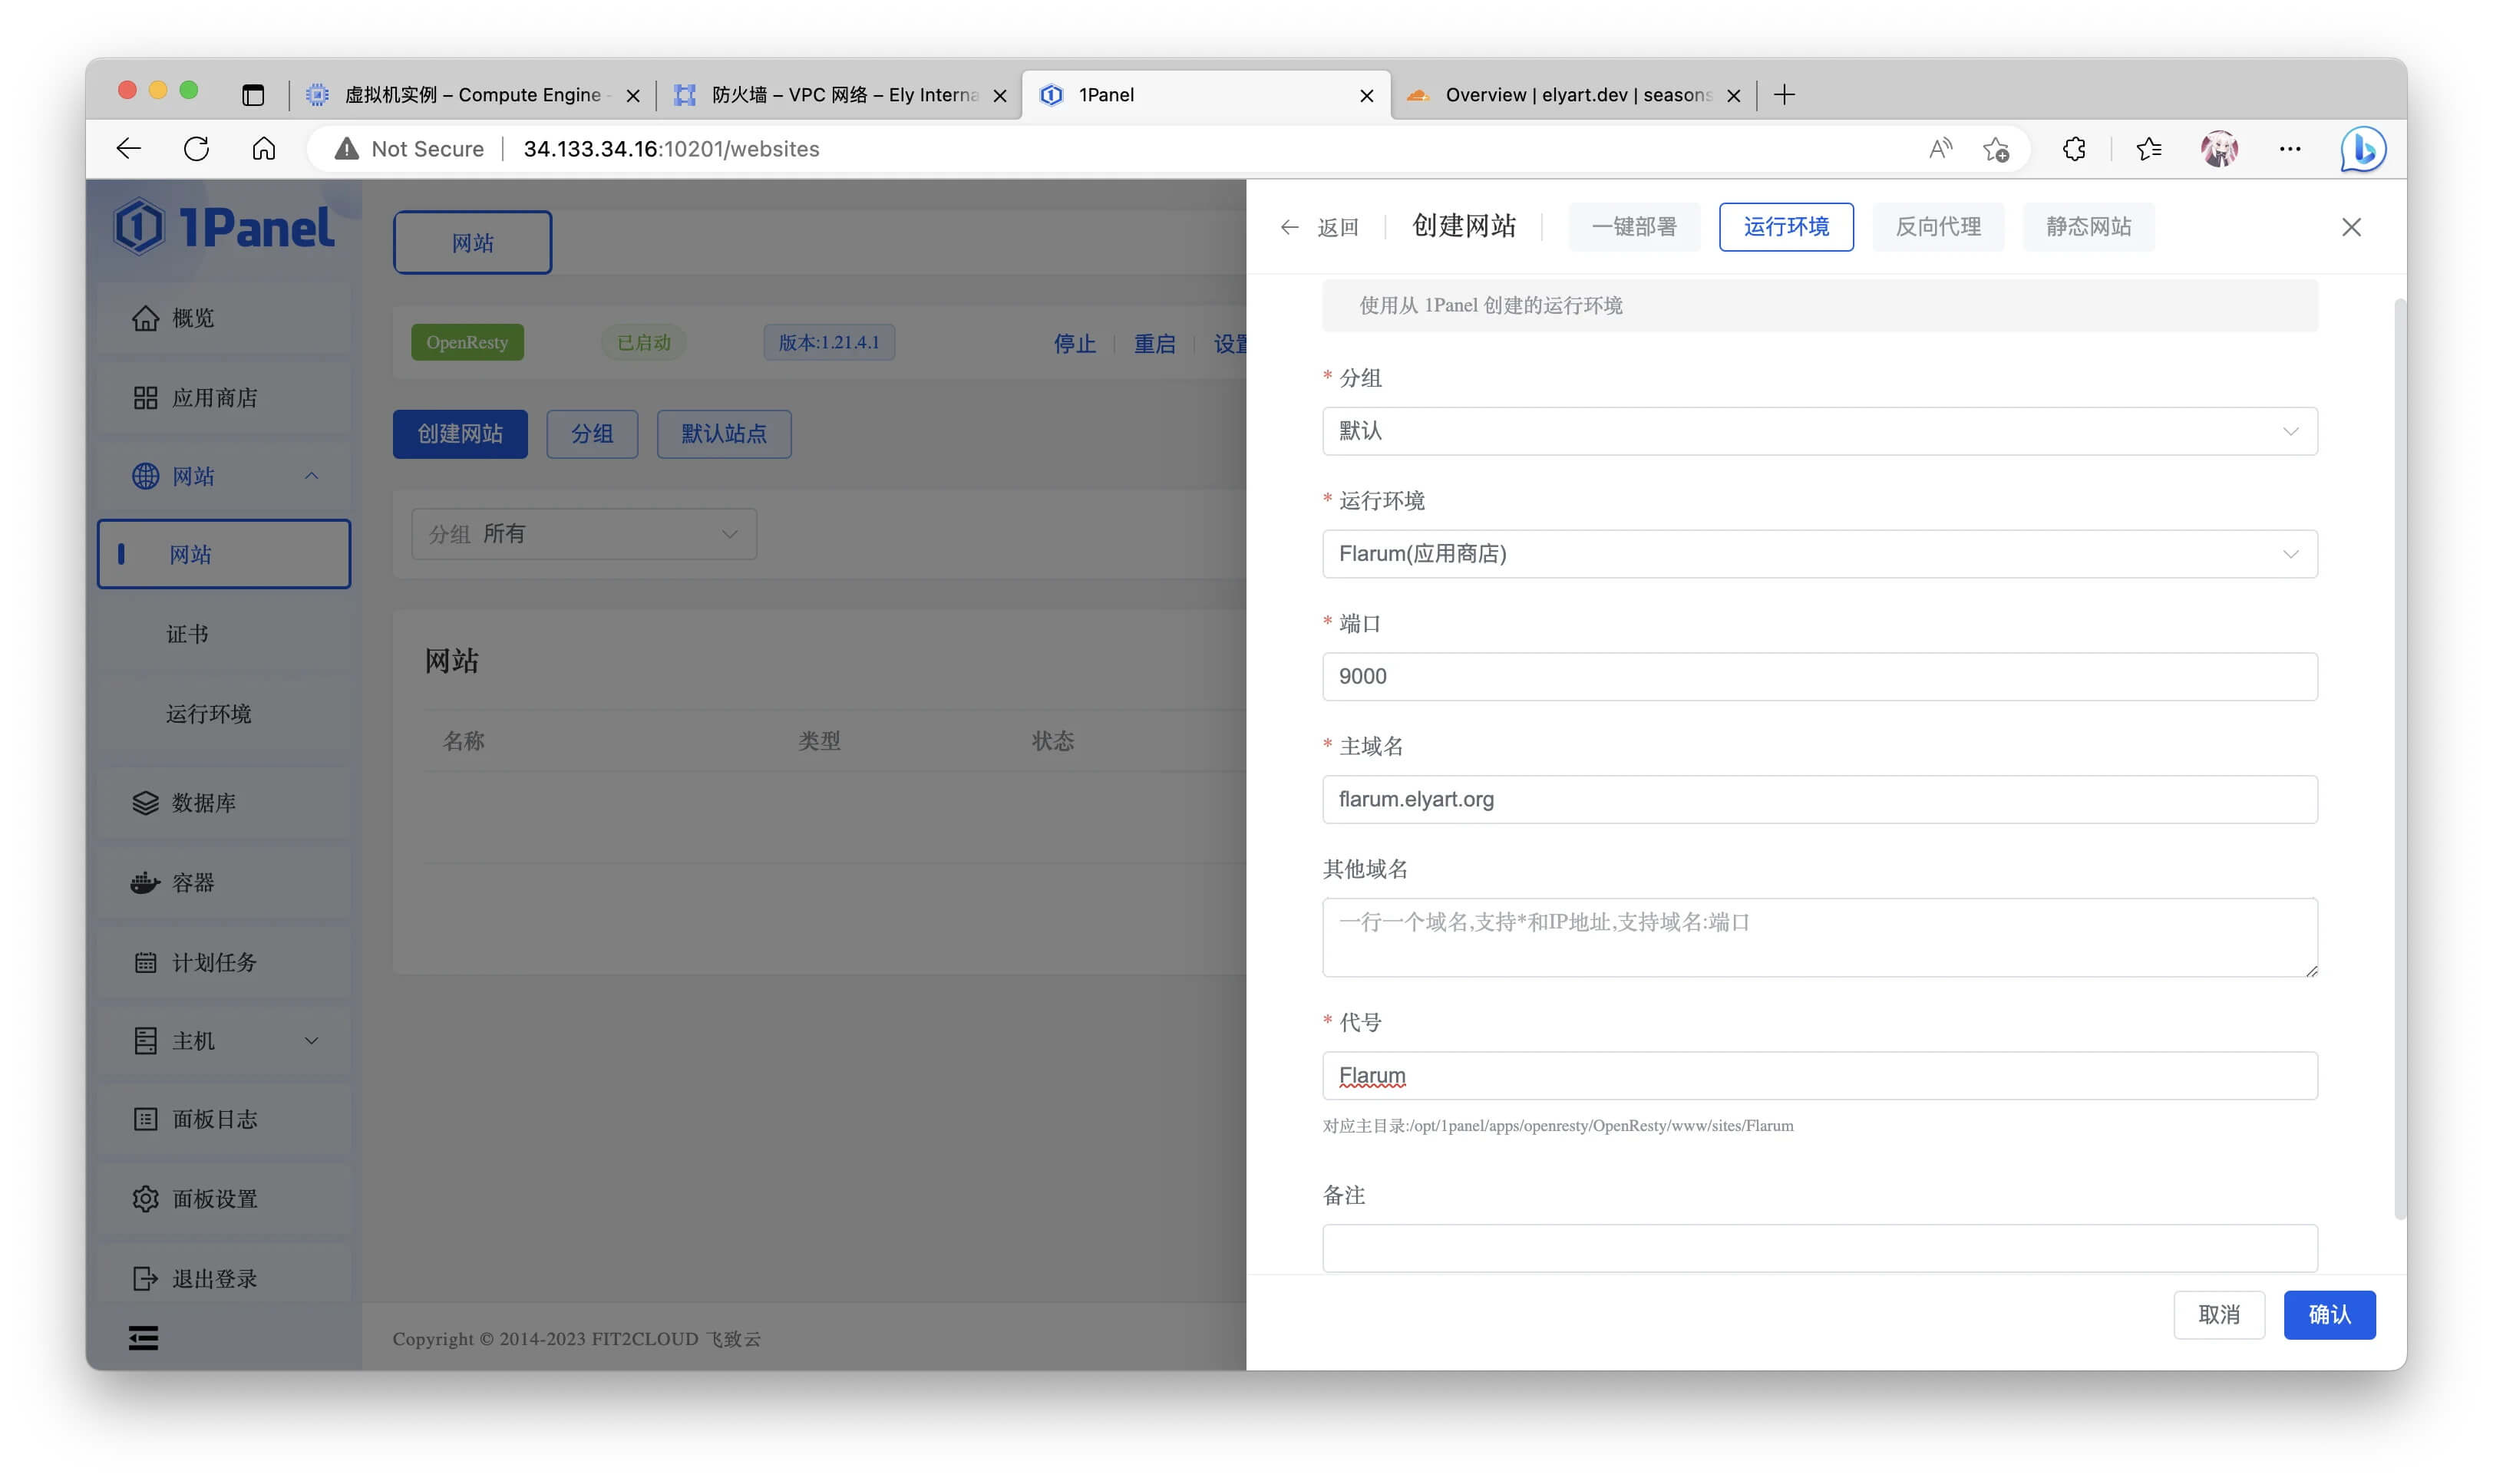Click 返回 to go back
Image resolution: width=2493 pixels, height=1484 pixels.
coord(1319,227)
